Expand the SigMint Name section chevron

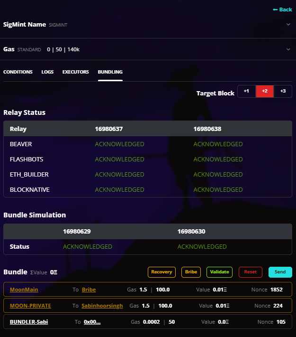(x=288, y=24)
